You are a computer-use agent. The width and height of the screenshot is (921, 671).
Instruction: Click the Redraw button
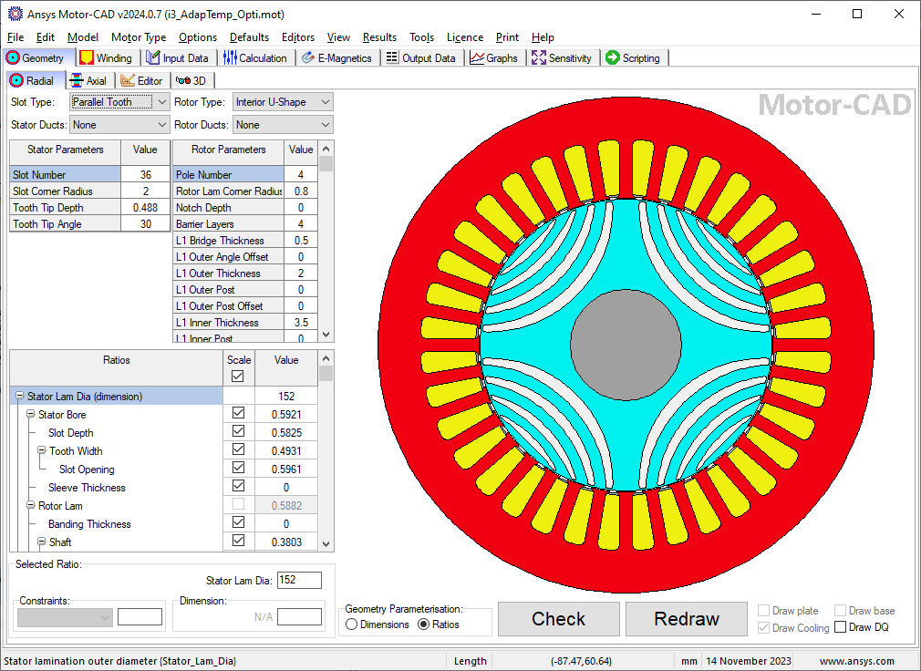tap(687, 619)
